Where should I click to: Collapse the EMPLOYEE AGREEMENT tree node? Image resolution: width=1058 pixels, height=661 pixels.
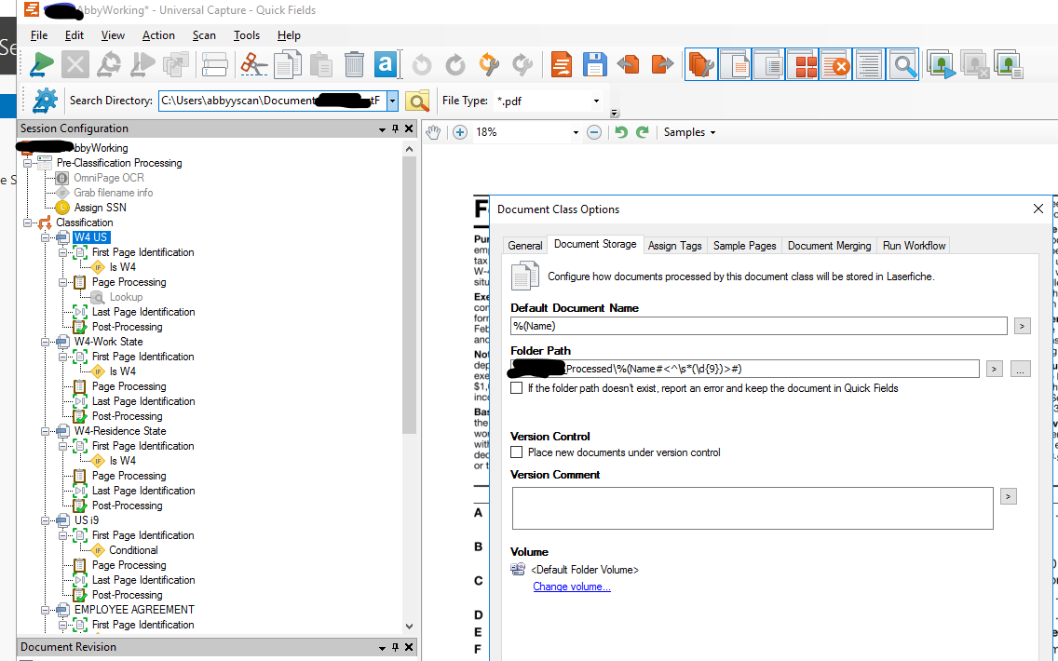tap(46, 610)
